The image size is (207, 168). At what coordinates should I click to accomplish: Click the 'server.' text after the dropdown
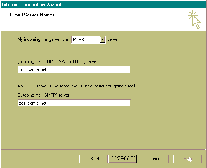click(x=113, y=39)
